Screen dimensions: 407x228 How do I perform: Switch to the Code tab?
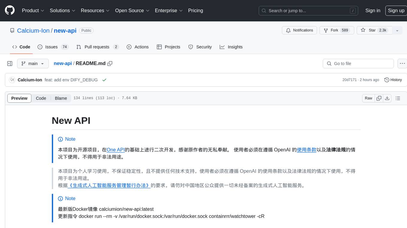tap(21, 47)
